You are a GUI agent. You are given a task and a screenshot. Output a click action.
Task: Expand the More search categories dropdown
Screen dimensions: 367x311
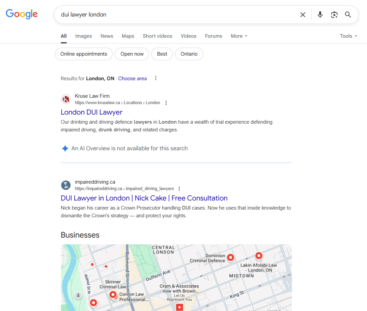(x=239, y=36)
